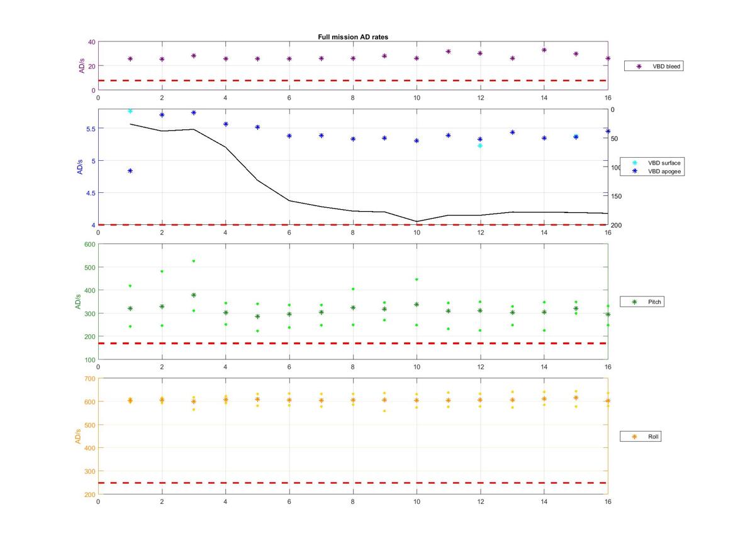Click the low VBD apogee marker at dive 1

point(130,171)
